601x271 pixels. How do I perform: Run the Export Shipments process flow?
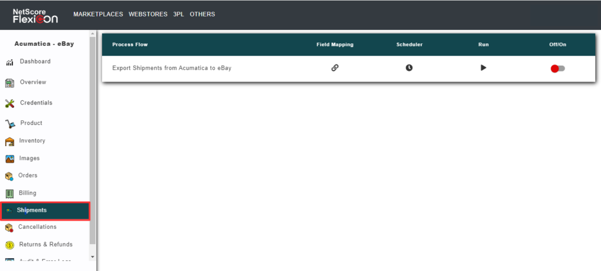click(x=483, y=67)
